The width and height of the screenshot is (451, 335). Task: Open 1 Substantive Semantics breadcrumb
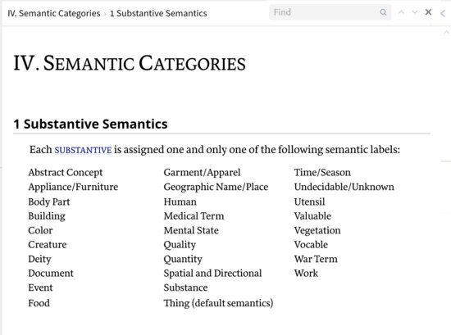(158, 13)
